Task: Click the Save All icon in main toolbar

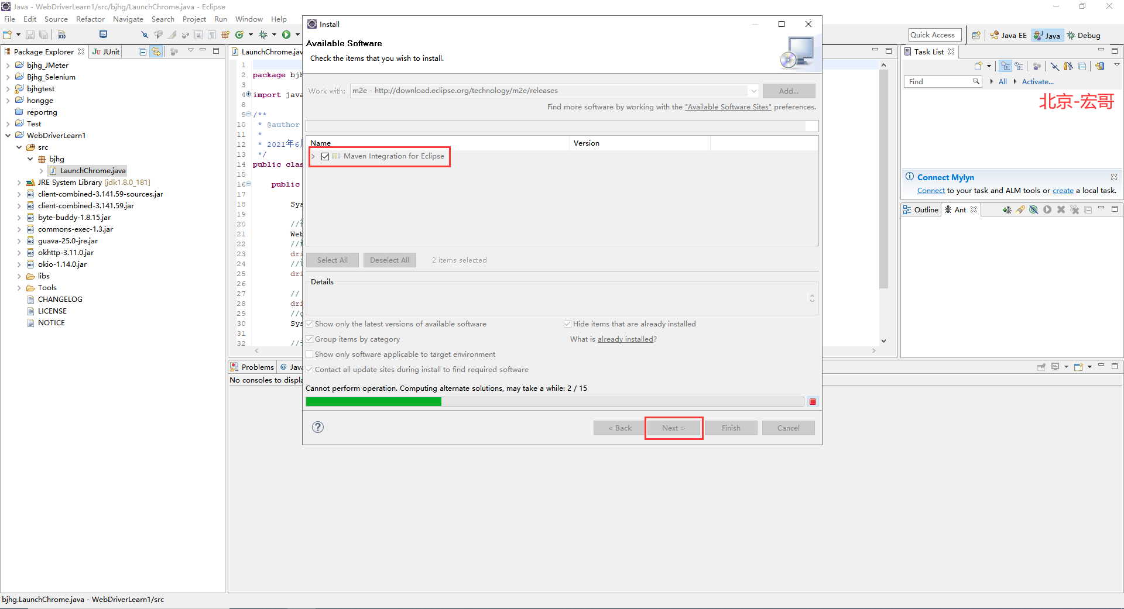Action: click(x=43, y=35)
